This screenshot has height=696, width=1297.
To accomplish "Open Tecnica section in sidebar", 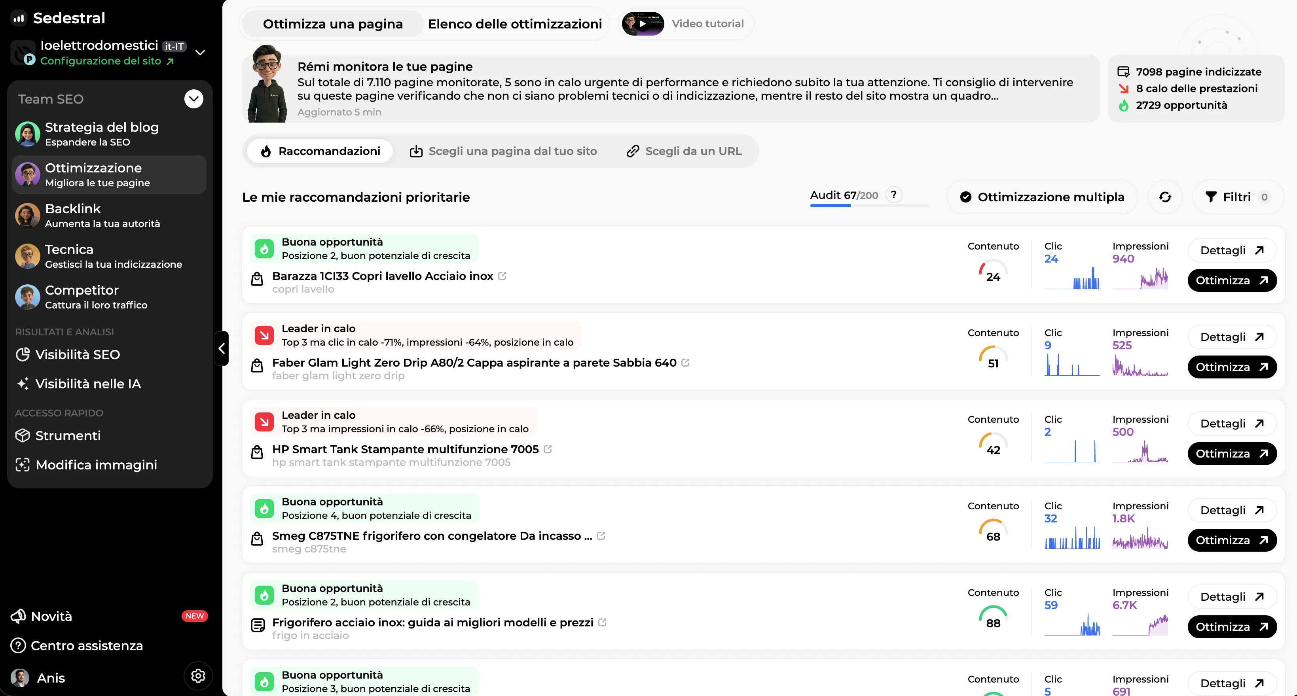I will pyautogui.click(x=109, y=256).
